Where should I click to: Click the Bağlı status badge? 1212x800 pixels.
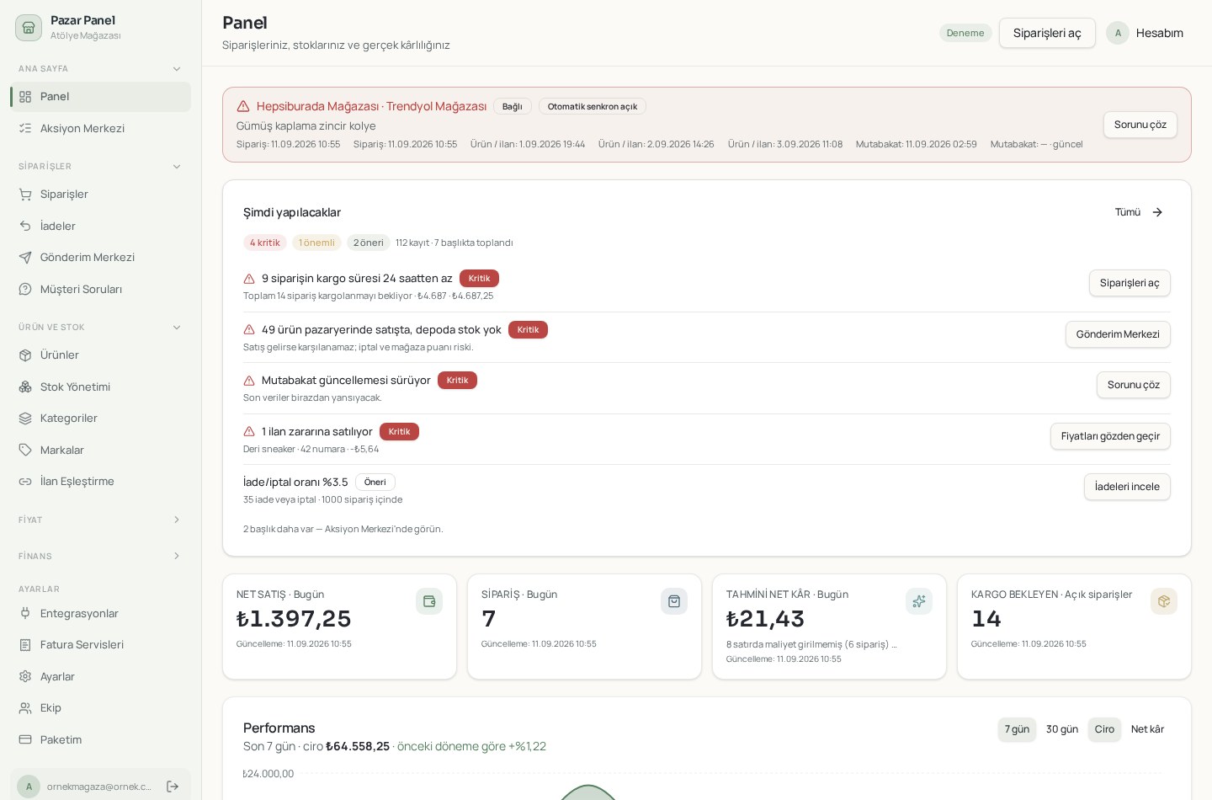click(513, 106)
